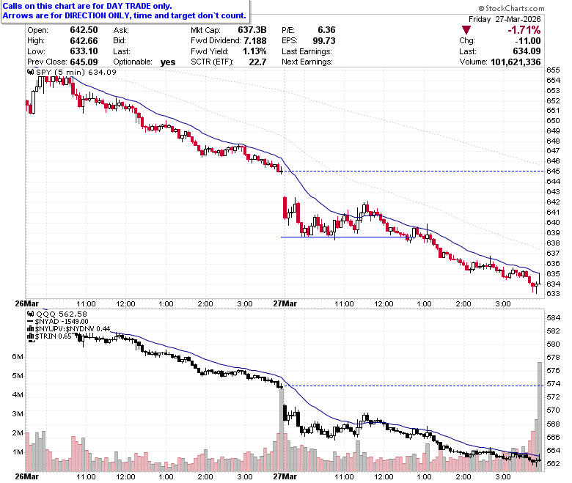Click the Open value '642.50'
572x483 pixels.
point(84,30)
